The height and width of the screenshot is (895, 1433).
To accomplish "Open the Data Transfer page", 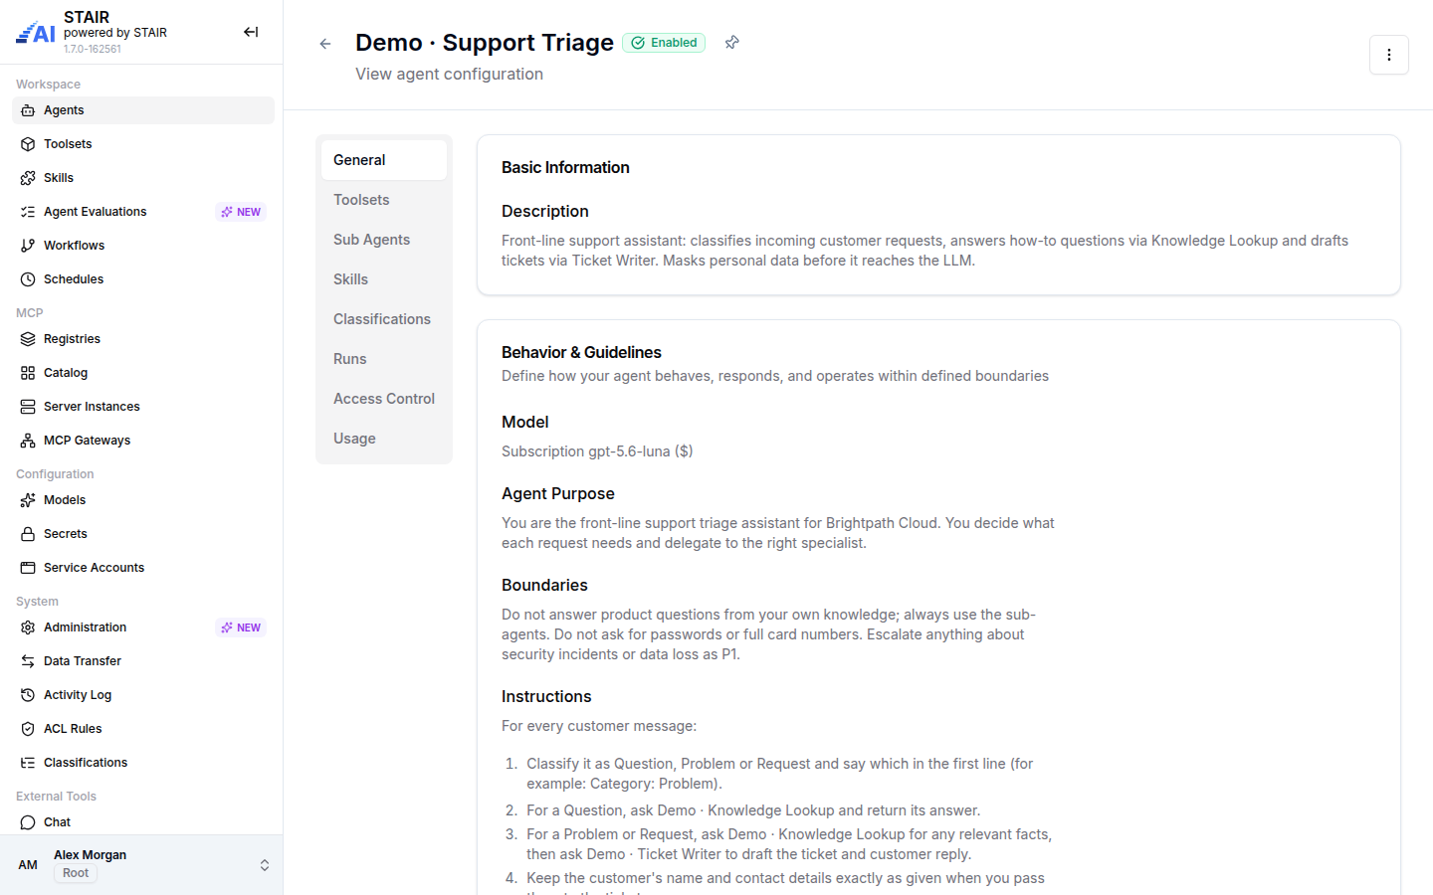I will click(x=143, y=661).
